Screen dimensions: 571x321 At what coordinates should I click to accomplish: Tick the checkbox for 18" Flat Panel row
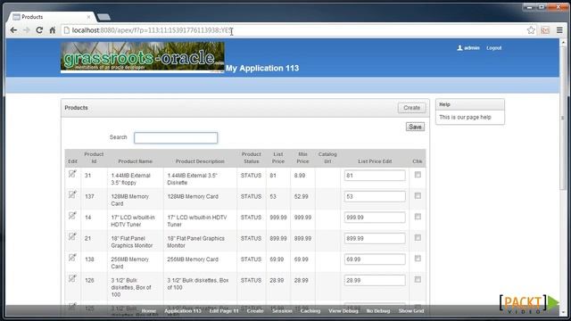click(x=418, y=238)
